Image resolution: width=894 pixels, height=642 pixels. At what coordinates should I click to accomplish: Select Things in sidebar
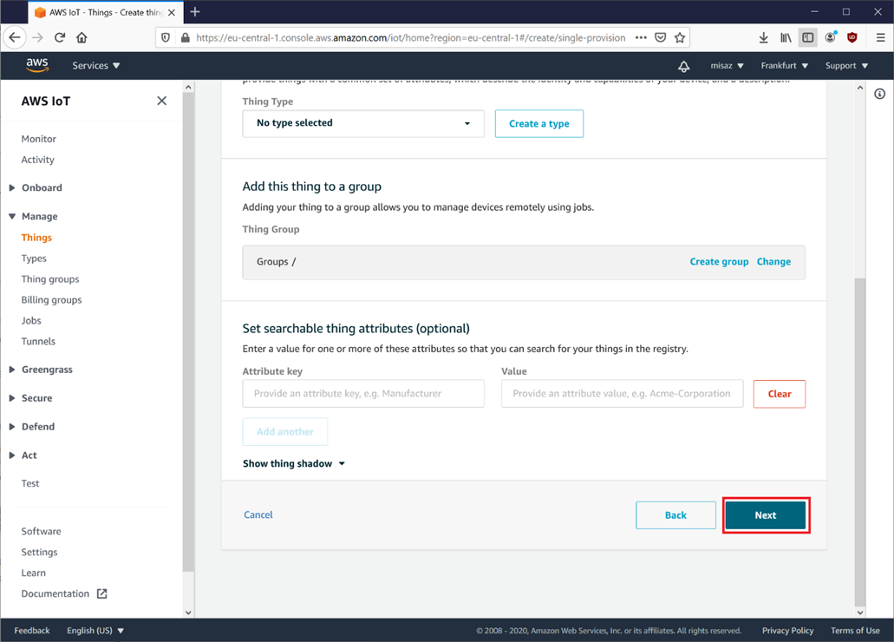coord(36,238)
